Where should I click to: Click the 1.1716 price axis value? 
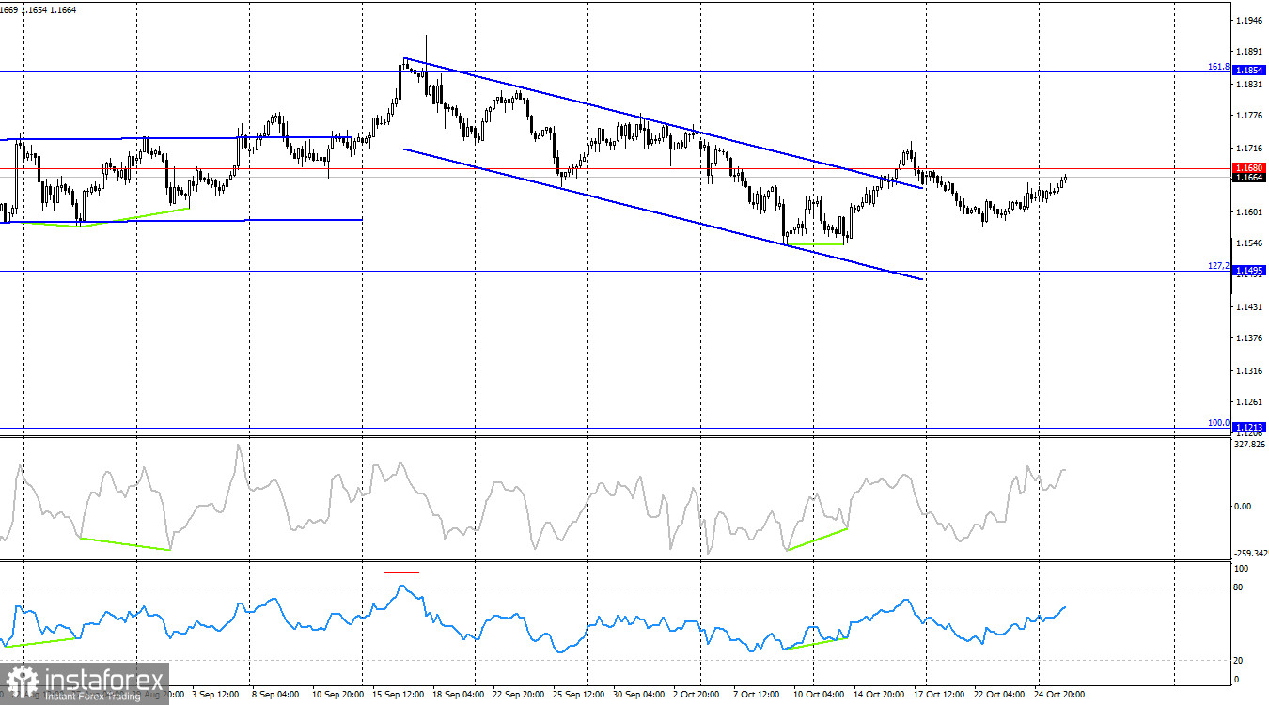tap(1249, 149)
